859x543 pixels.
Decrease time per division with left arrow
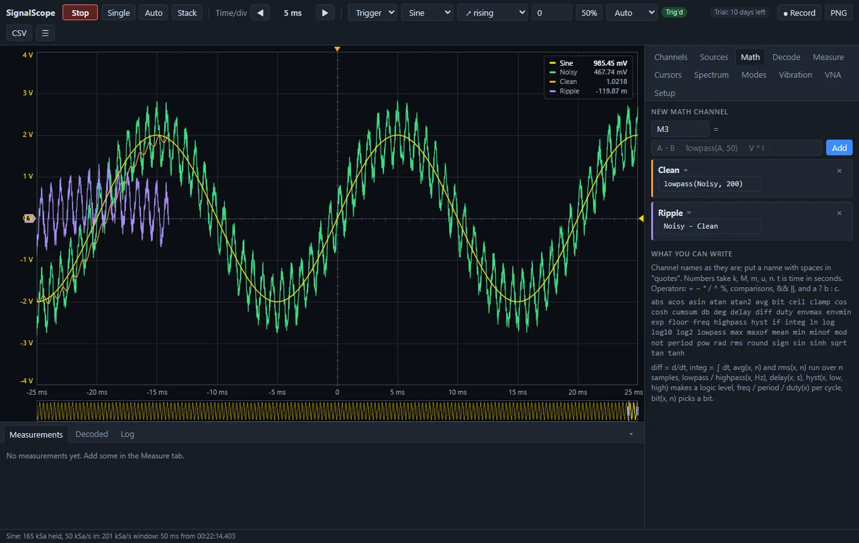(x=260, y=13)
